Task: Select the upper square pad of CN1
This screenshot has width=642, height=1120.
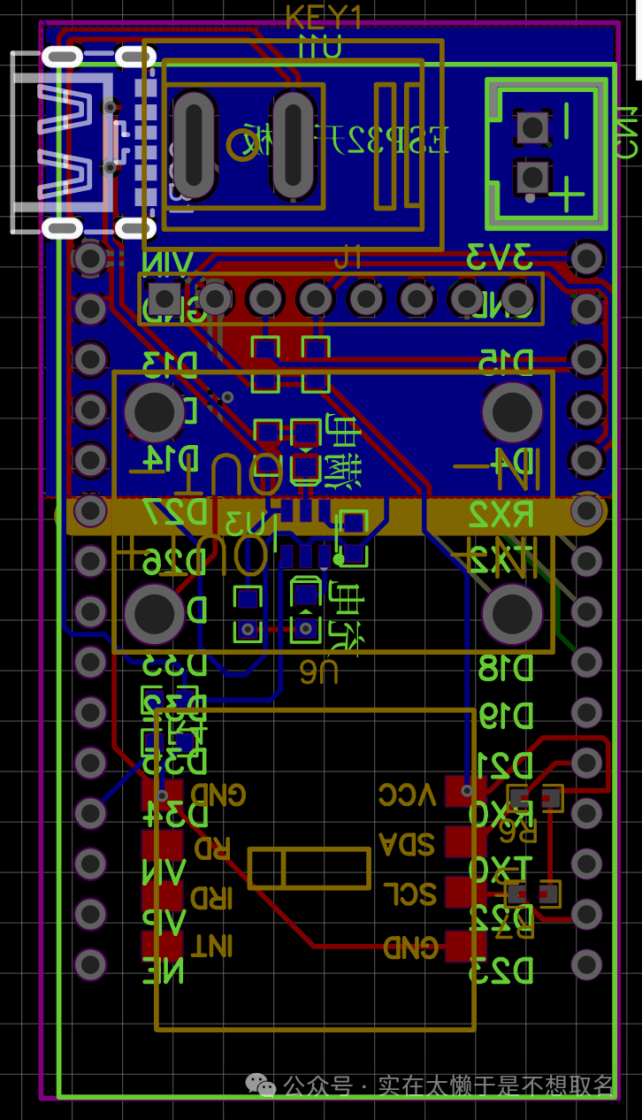Action: (532, 127)
